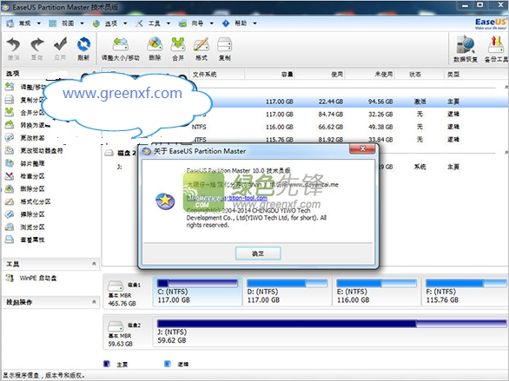
Task: Select Delete Partition (删除分区) sidebar item
Action: click(x=24, y=188)
